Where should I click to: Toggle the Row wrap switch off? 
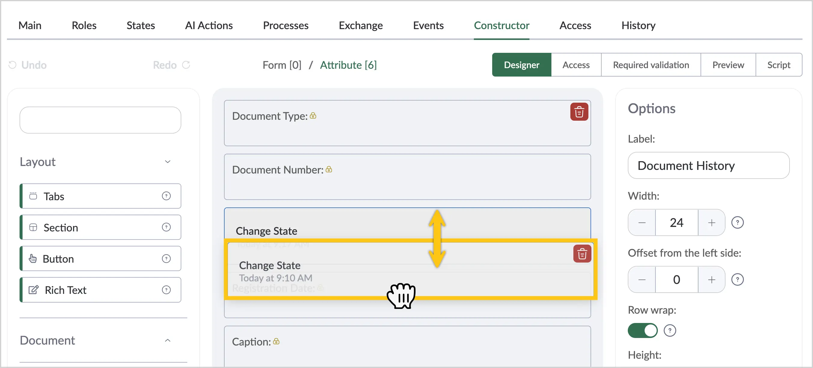coord(643,330)
